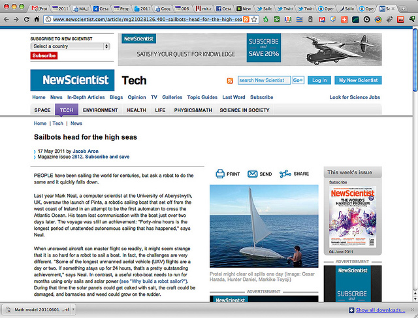The width and height of the screenshot is (418, 318).
Task: Select the SPACE section tab
Action: (x=42, y=110)
